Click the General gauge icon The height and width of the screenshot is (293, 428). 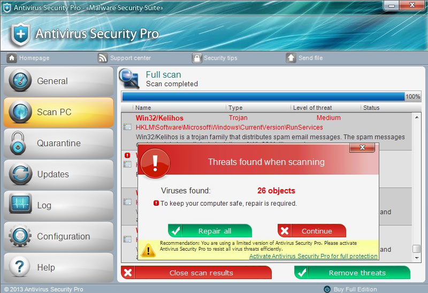click(x=20, y=80)
